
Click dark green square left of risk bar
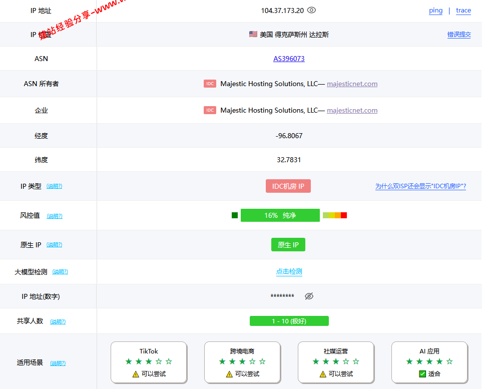235,215
